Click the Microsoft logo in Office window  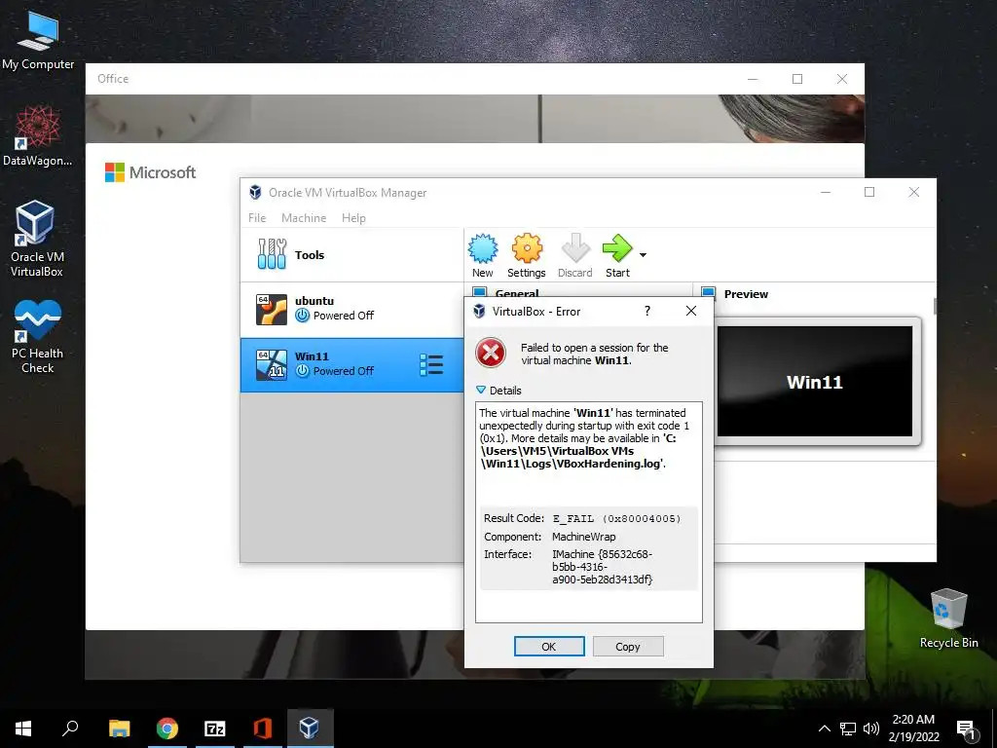point(151,172)
